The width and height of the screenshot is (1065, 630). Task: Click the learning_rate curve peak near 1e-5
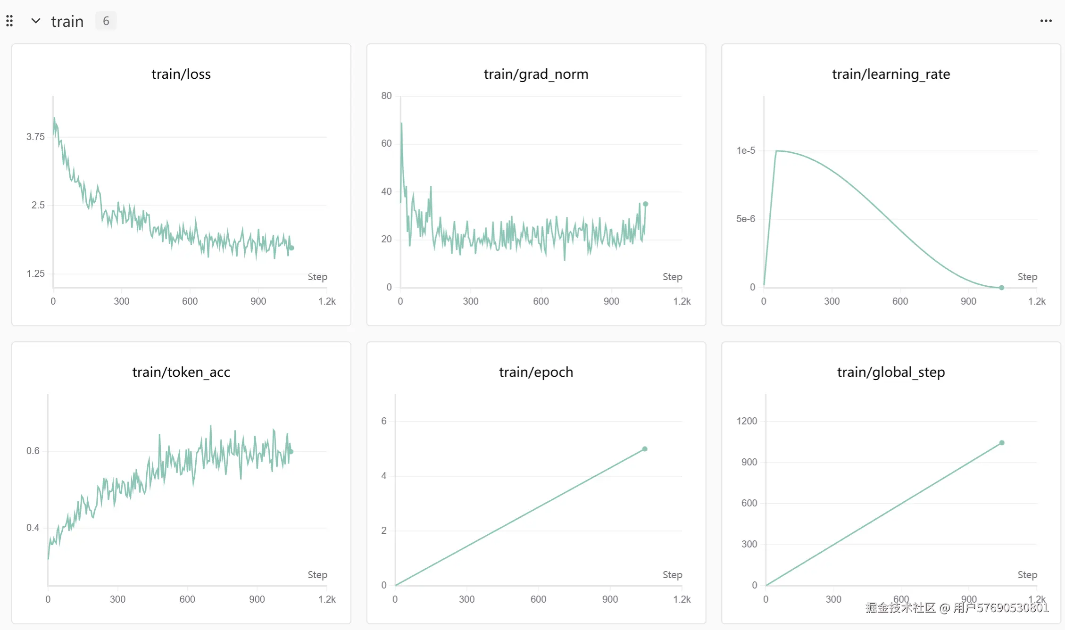click(777, 151)
